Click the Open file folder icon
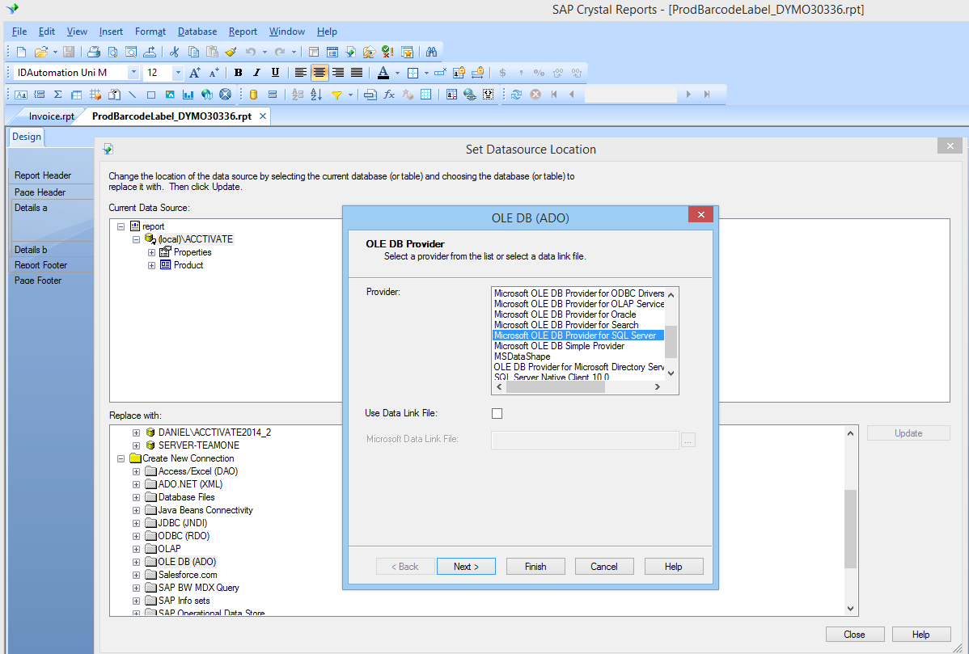 [40, 52]
